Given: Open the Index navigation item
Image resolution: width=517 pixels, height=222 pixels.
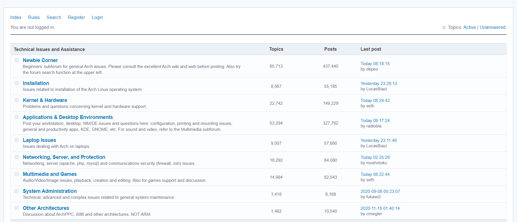Looking at the screenshot, I should tap(16, 17).
